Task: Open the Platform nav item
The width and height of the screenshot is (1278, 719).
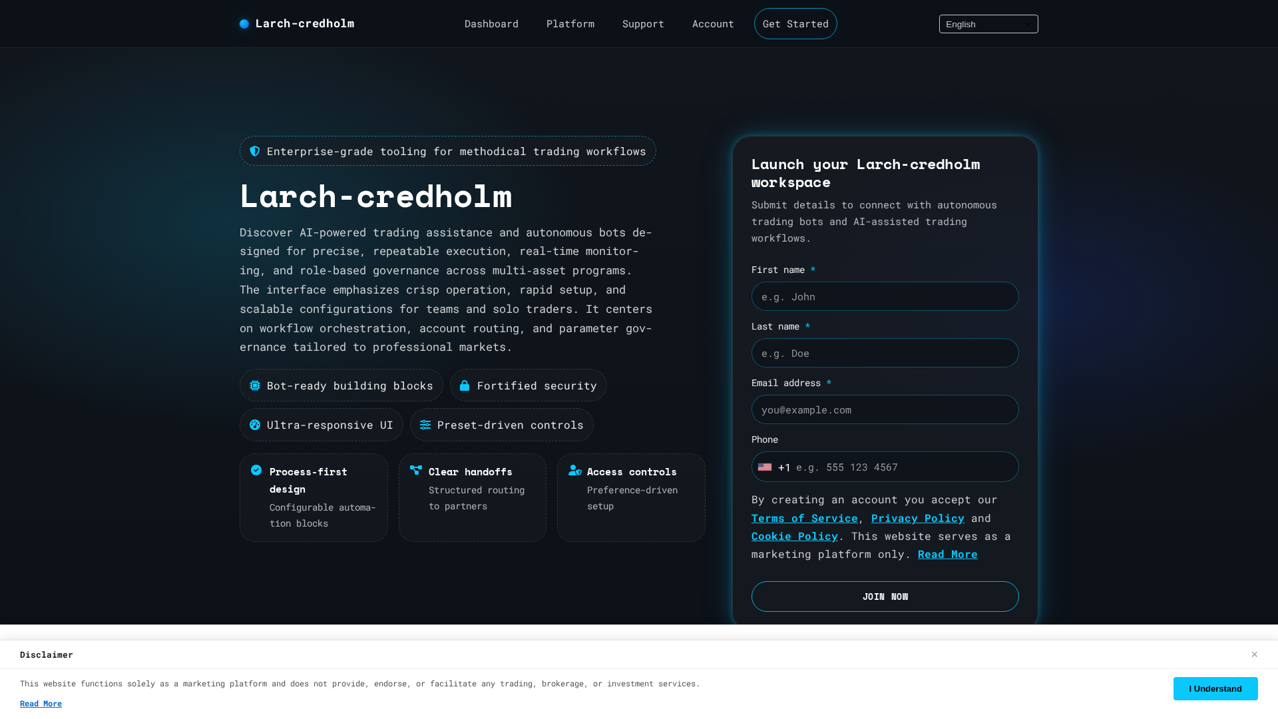Action: tap(570, 24)
